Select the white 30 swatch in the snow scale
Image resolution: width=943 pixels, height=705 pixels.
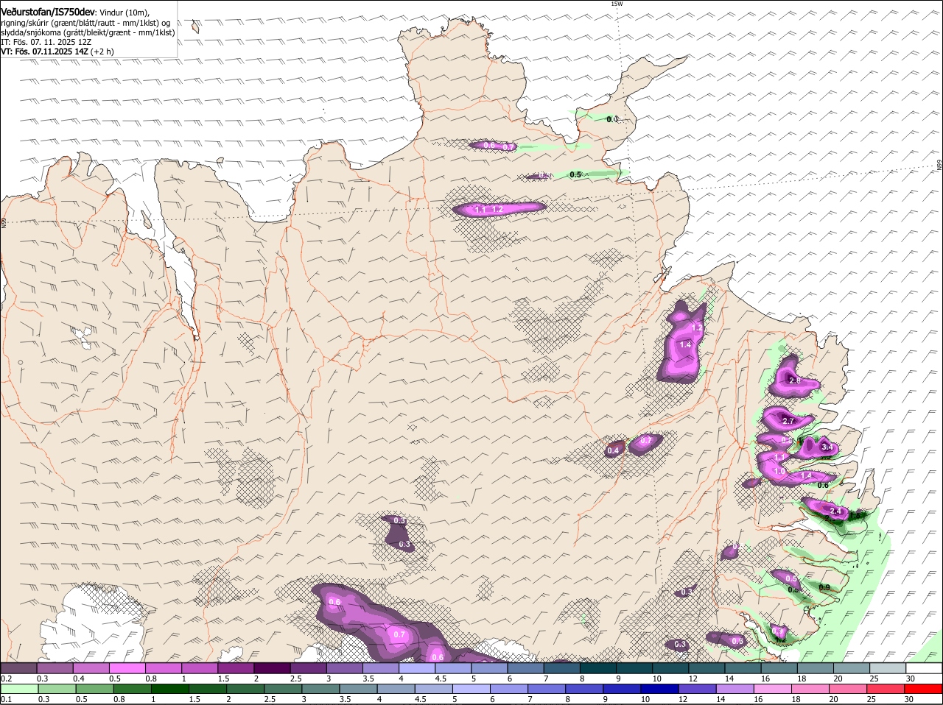point(924,668)
